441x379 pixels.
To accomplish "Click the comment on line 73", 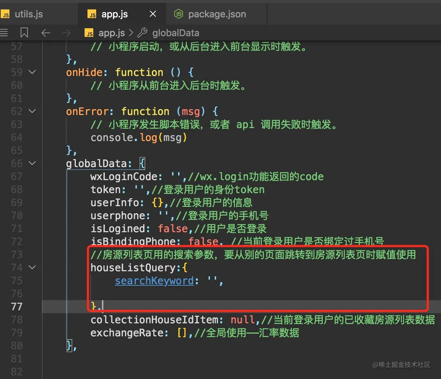I will click(x=253, y=255).
